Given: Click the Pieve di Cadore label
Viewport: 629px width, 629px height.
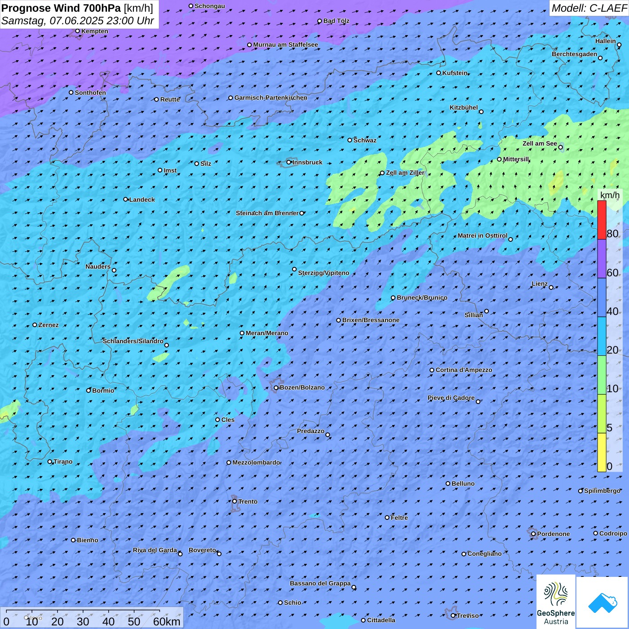Looking at the screenshot, I should point(451,398).
